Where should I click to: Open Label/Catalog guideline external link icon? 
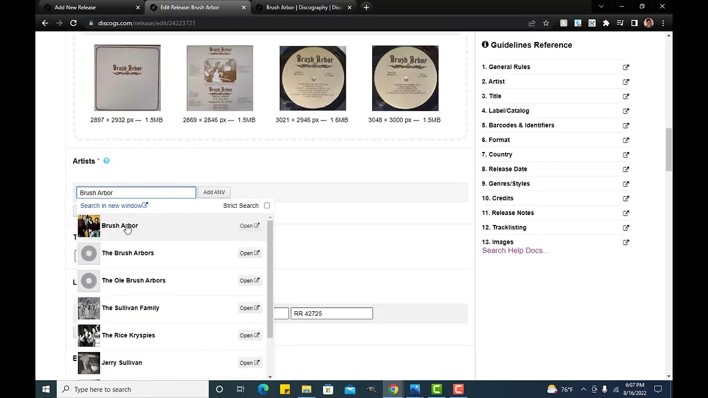click(x=626, y=111)
